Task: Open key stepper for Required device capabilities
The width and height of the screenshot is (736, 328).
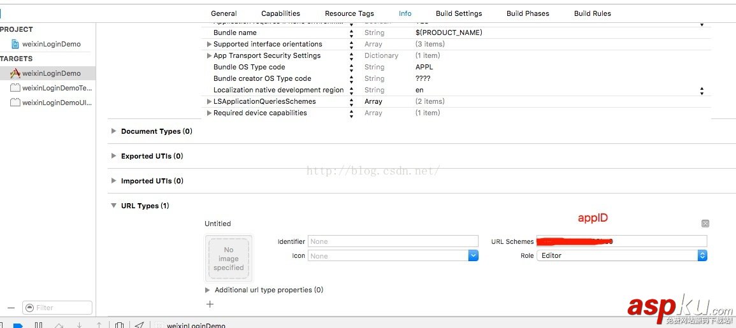Action: tap(351, 113)
